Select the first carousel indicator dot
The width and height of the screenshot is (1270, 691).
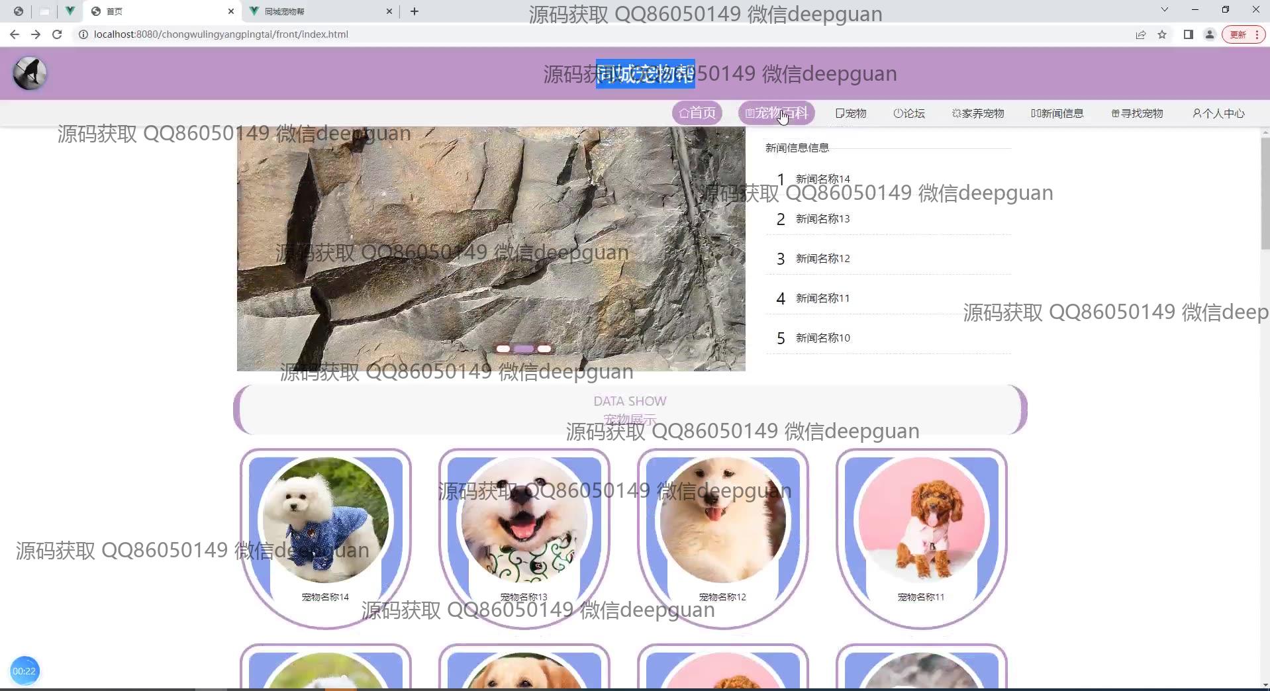tap(503, 349)
